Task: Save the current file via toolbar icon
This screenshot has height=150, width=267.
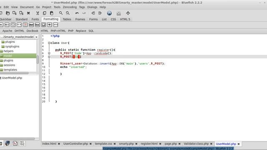Action: 15,13
